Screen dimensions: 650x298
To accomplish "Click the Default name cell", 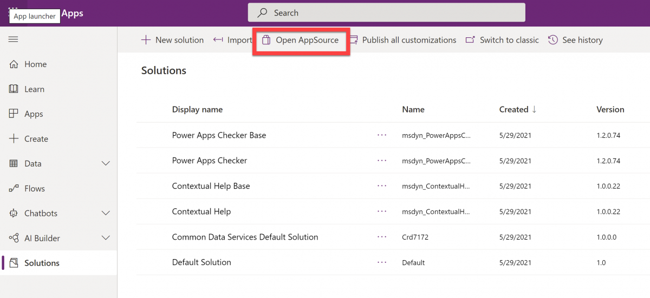I will (413, 263).
